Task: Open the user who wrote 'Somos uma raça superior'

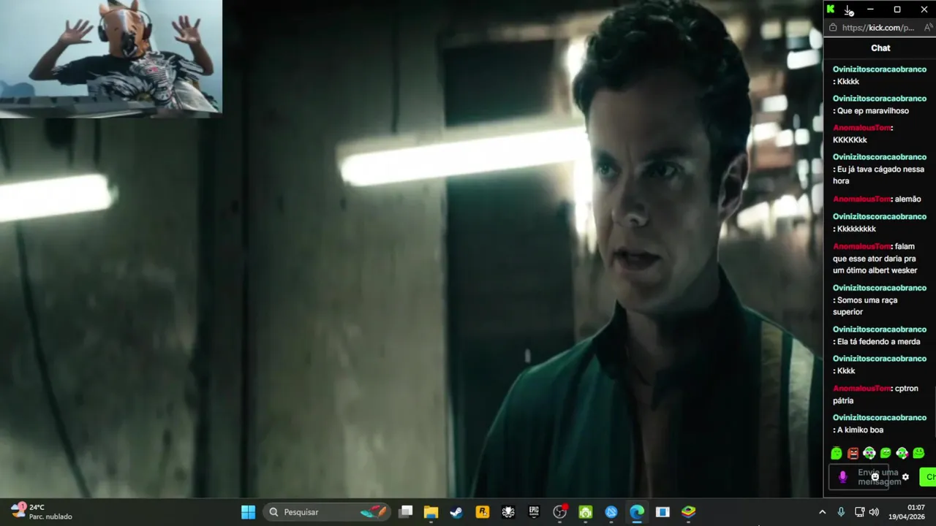Action: [x=879, y=288]
